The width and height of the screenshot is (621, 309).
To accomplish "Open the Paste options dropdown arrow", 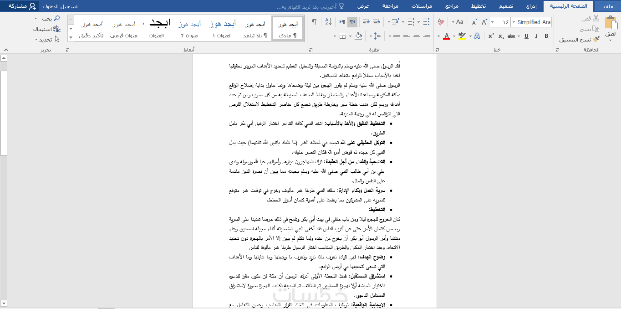I will 610,41.
